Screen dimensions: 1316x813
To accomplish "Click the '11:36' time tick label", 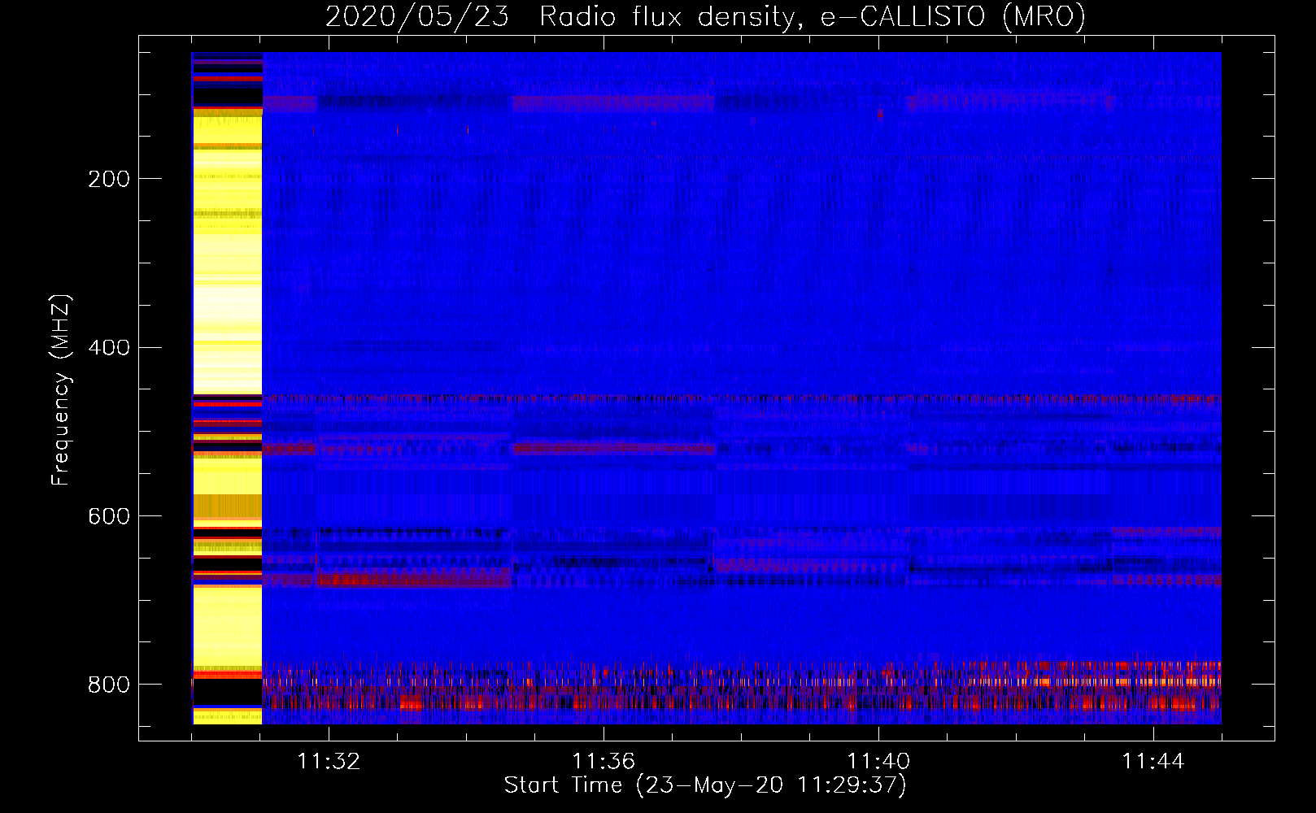I will click(x=604, y=762).
